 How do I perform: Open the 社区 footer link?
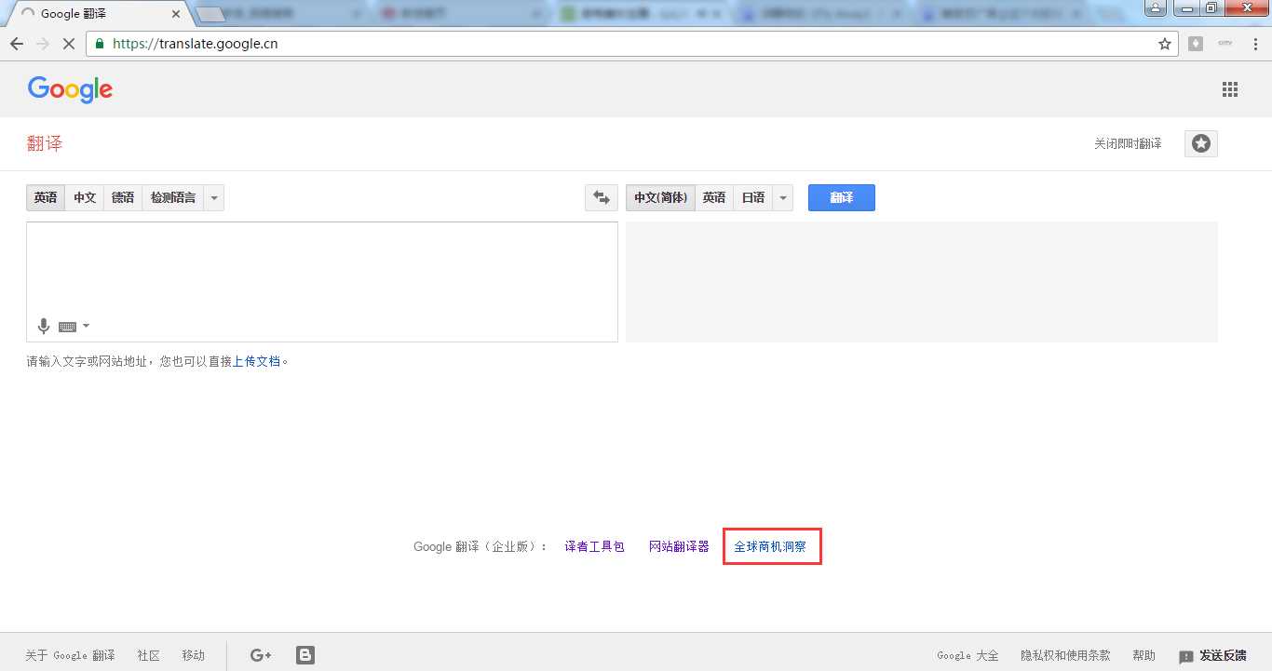click(149, 655)
